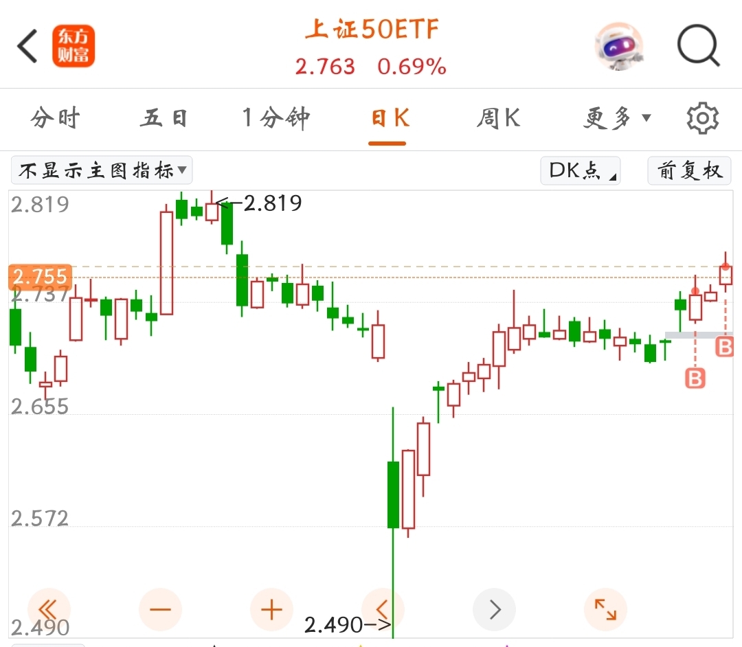Tap the tall green candle at the low
This screenshot has height=647, width=742.
(x=393, y=495)
